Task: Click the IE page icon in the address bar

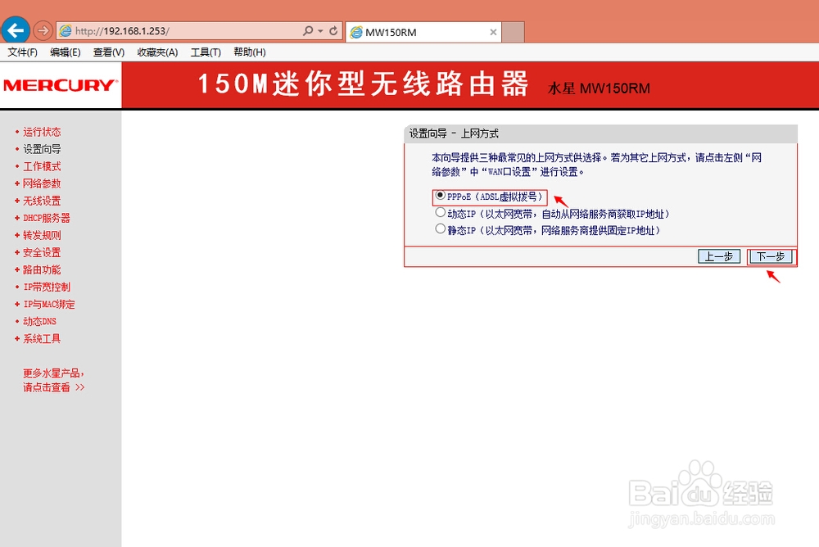Action: pos(66,31)
